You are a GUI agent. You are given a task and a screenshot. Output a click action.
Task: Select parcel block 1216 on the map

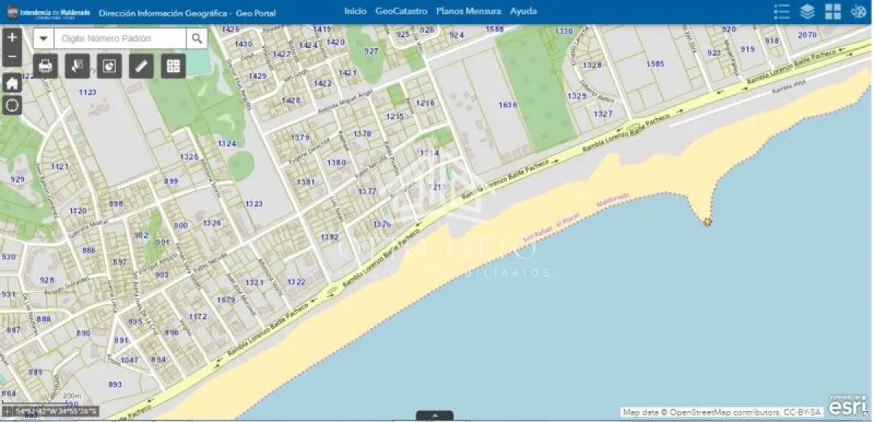click(425, 103)
